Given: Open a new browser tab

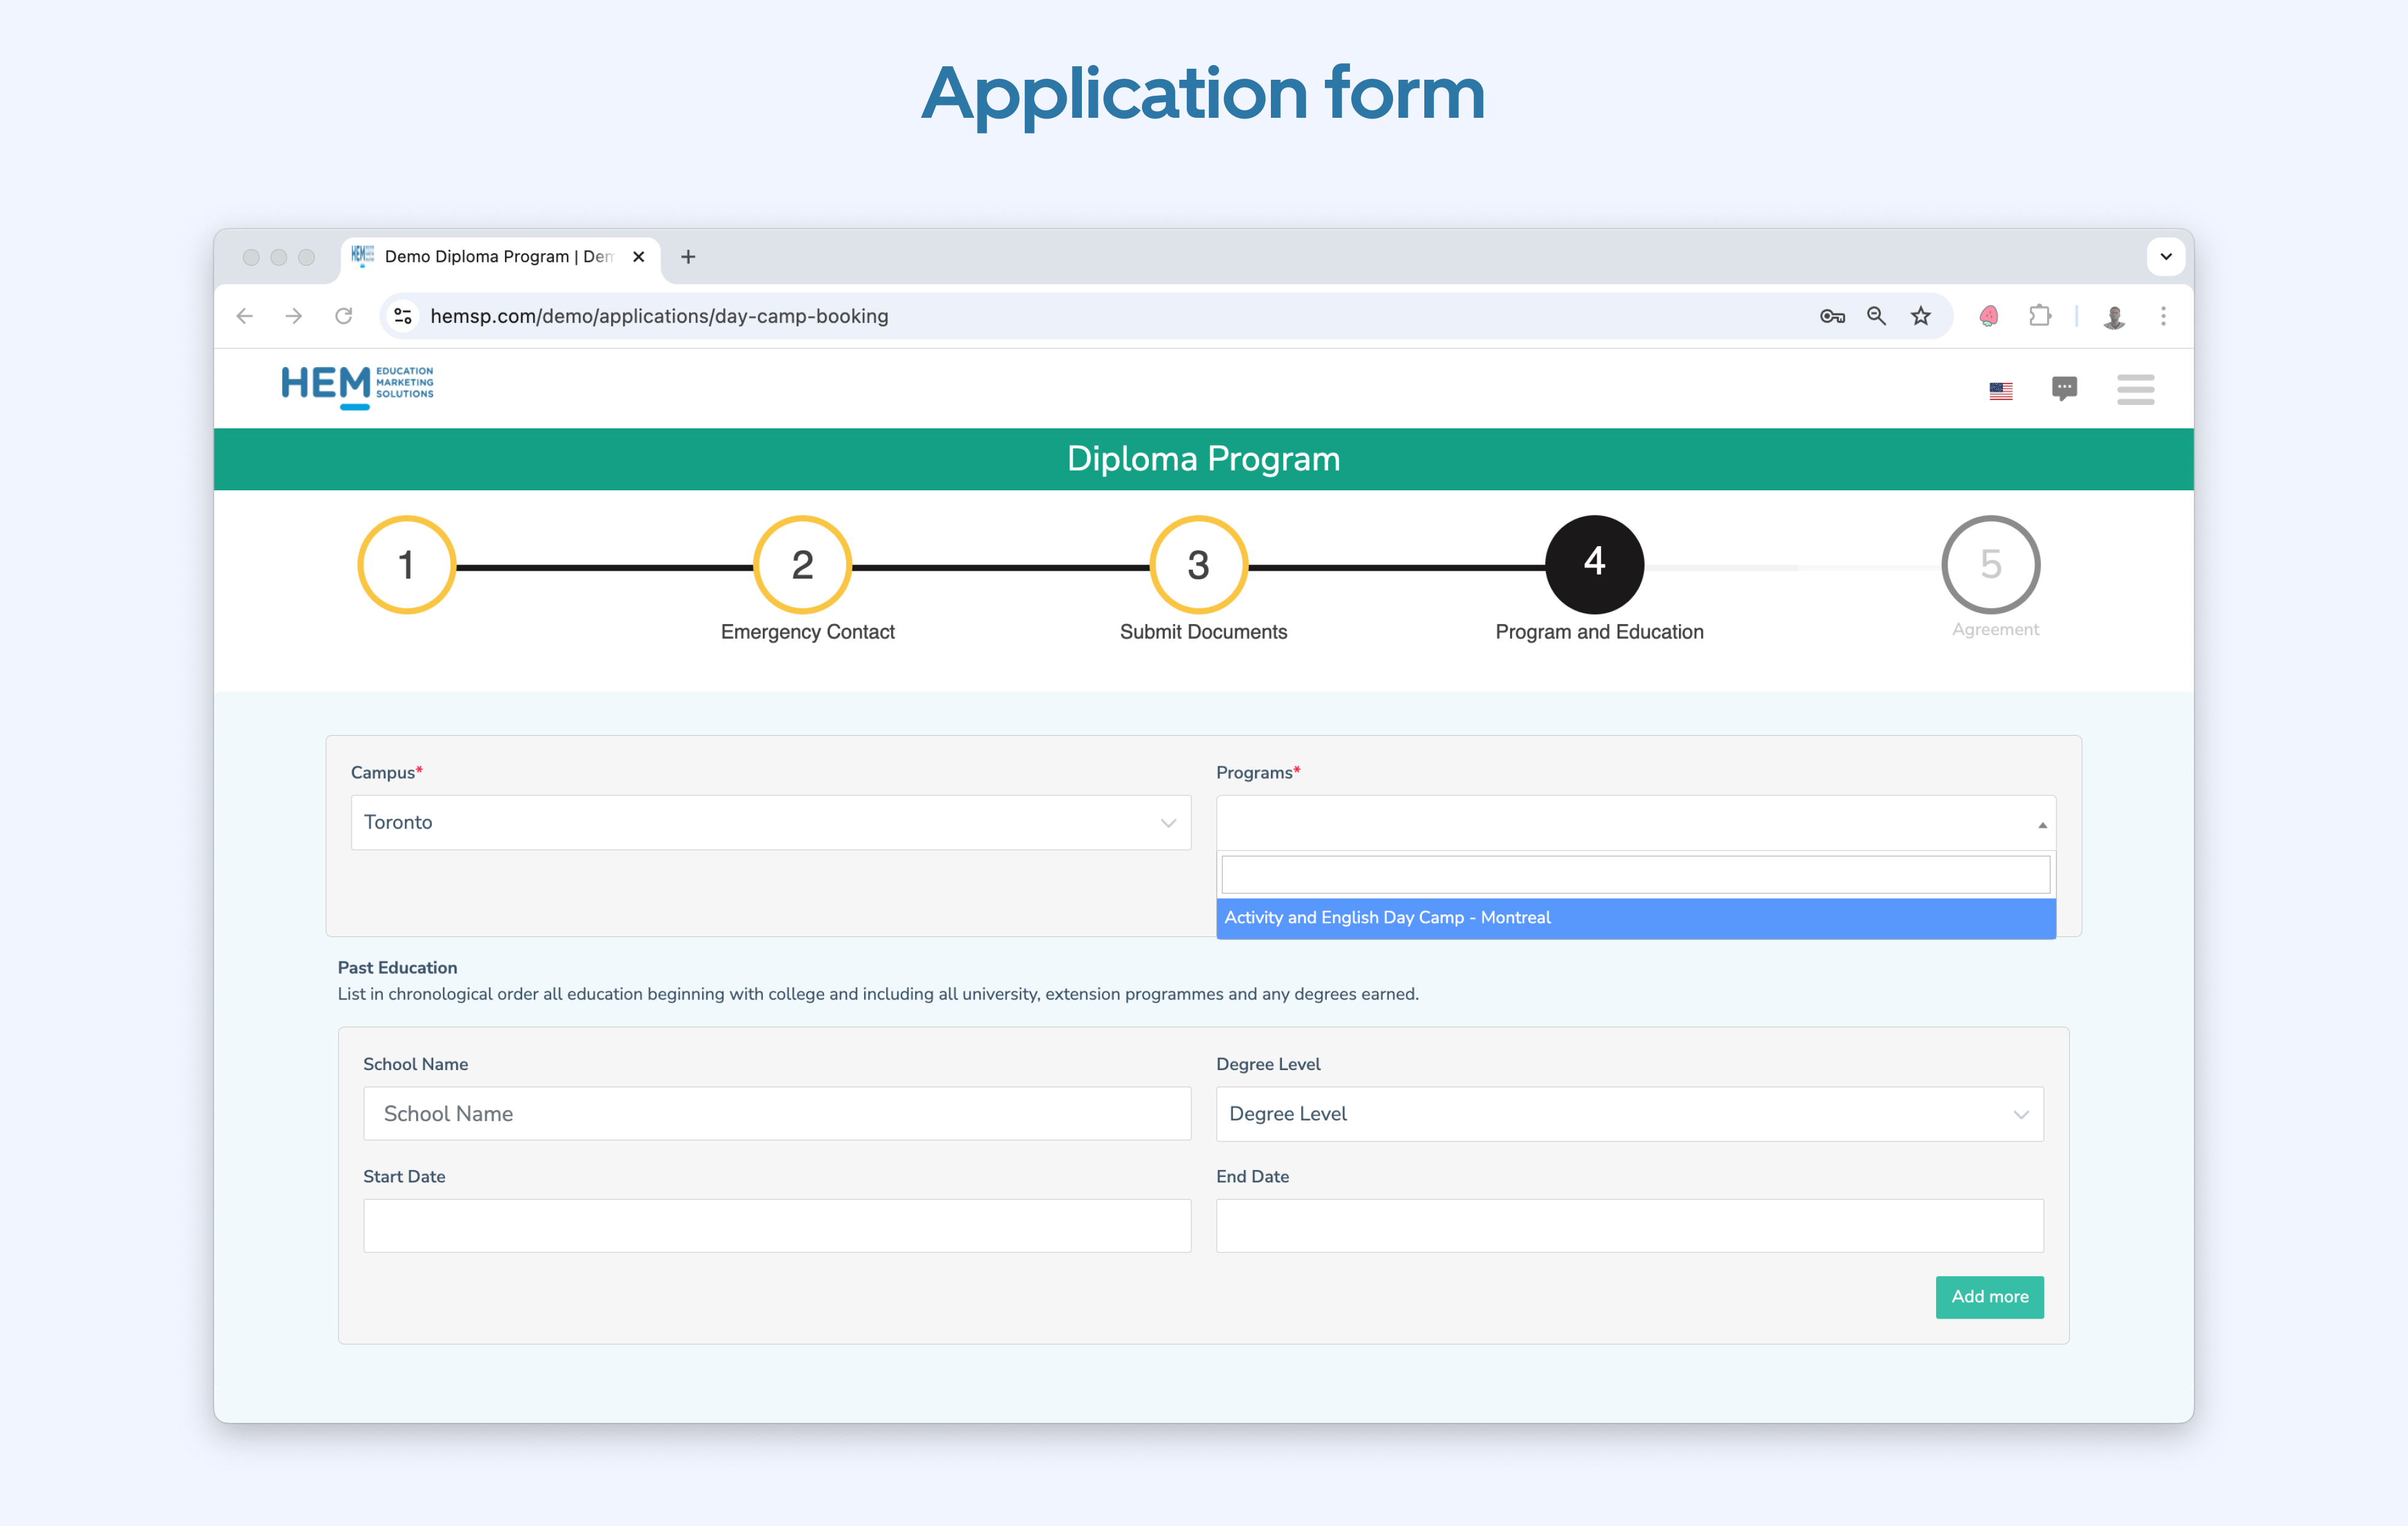Looking at the screenshot, I should click(688, 257).
